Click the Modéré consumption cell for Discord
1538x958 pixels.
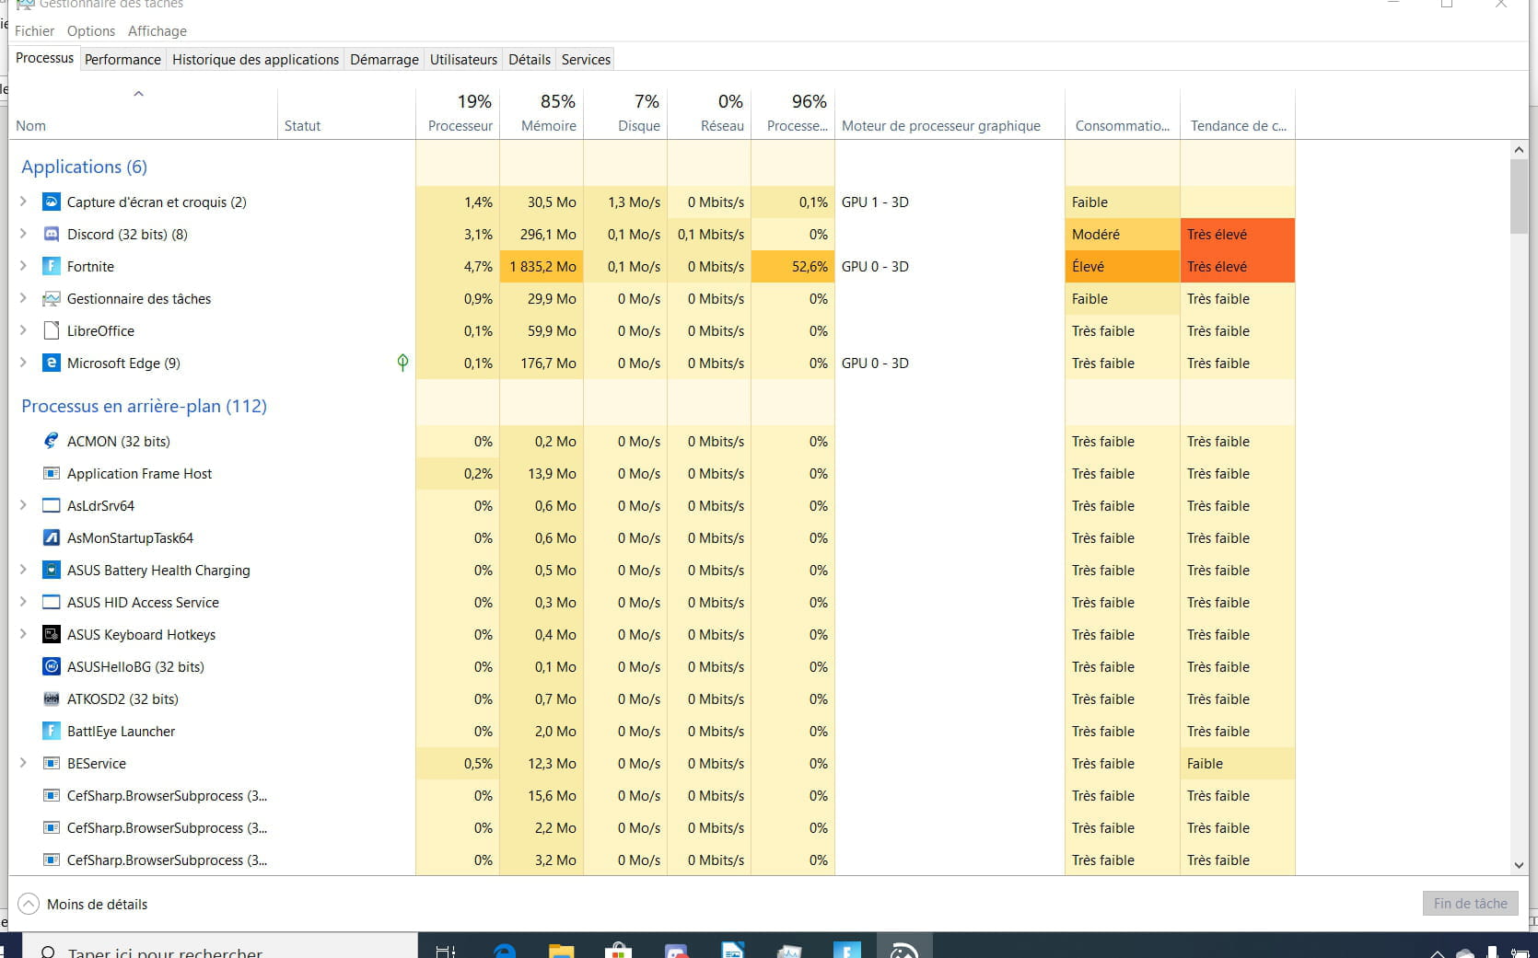[x=1123, y=234]
